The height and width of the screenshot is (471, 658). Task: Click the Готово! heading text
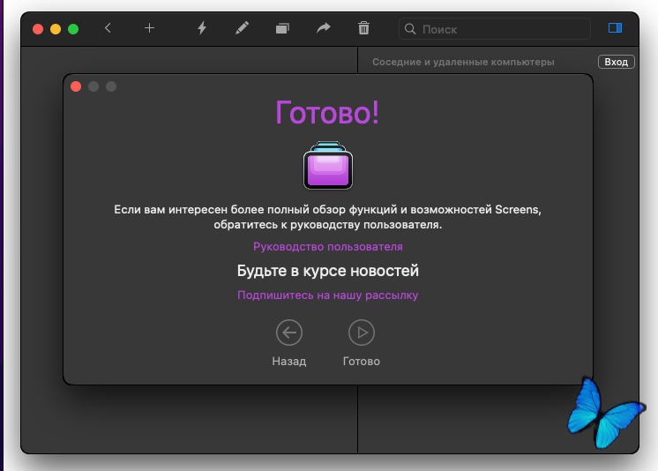(327, 112)
